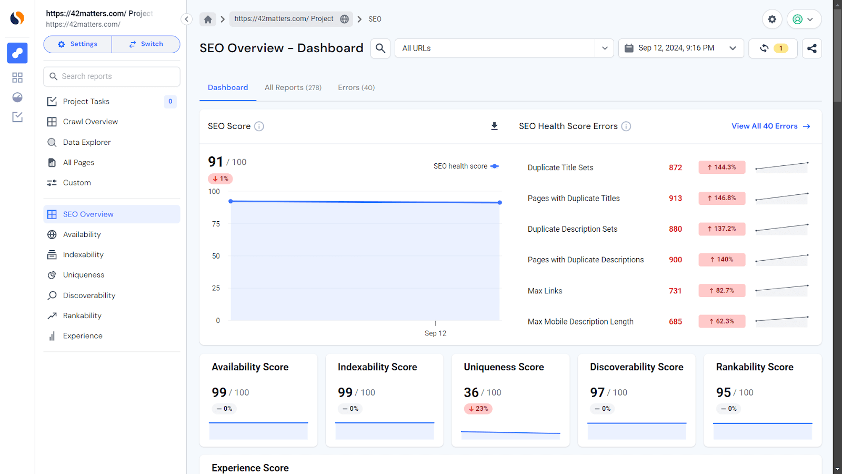
Task: Open the user account menu chevron
Action: (810, 19)
